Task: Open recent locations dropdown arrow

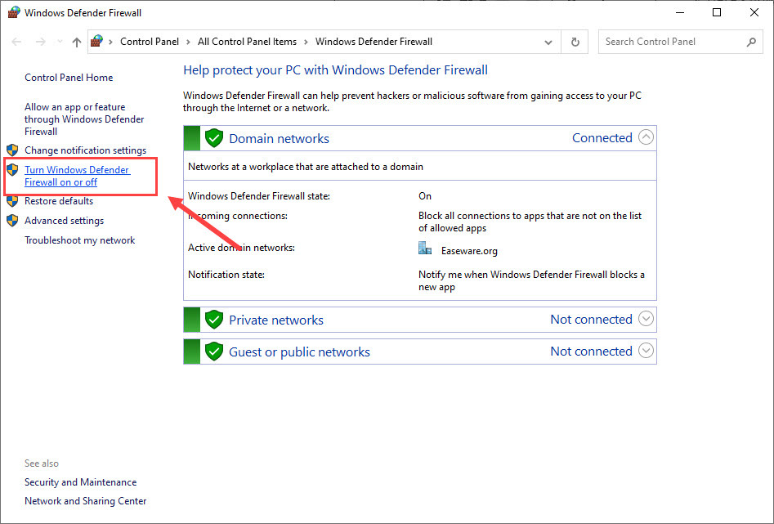Action: (60, 42)
